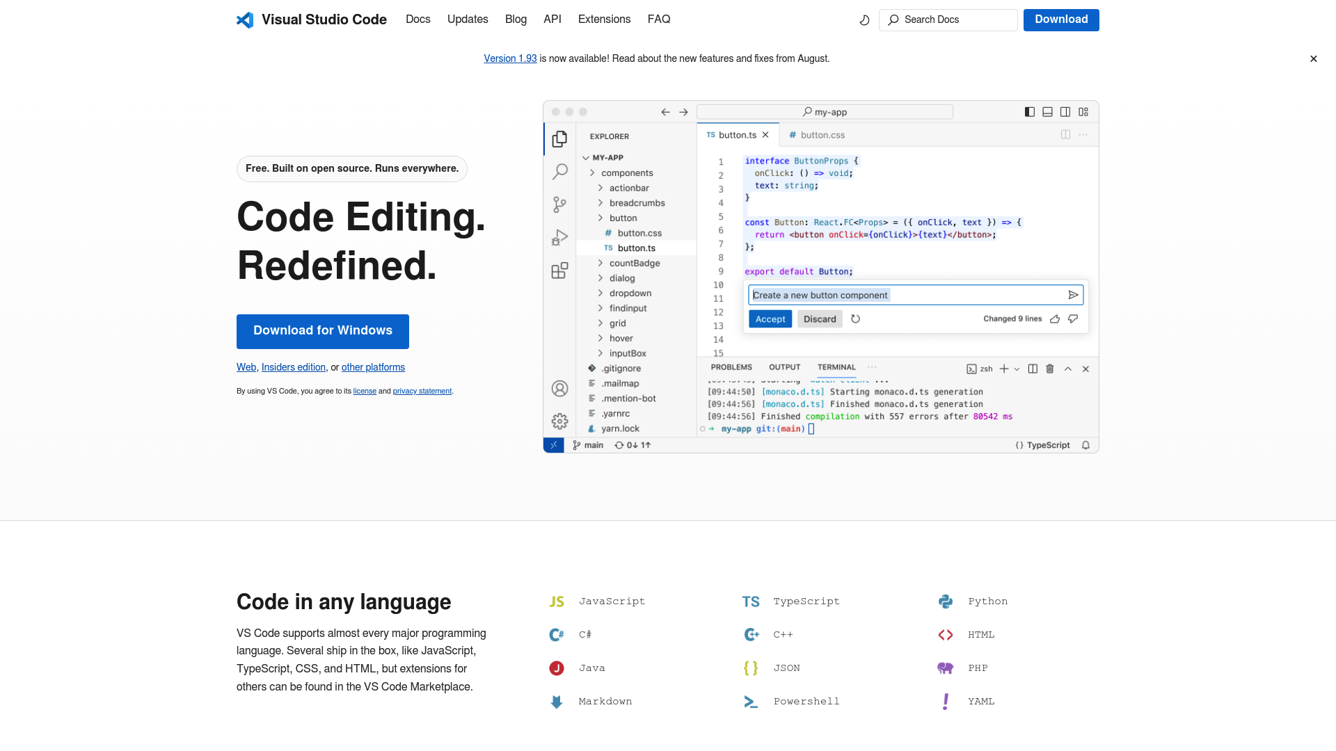Click the thumbs up feedback icon
Image resolution: width=1336 pixels, height=751 pixels.
(1055, 319)
